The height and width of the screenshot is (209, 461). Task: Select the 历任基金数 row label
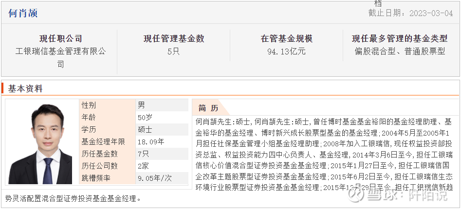point(99,154)
